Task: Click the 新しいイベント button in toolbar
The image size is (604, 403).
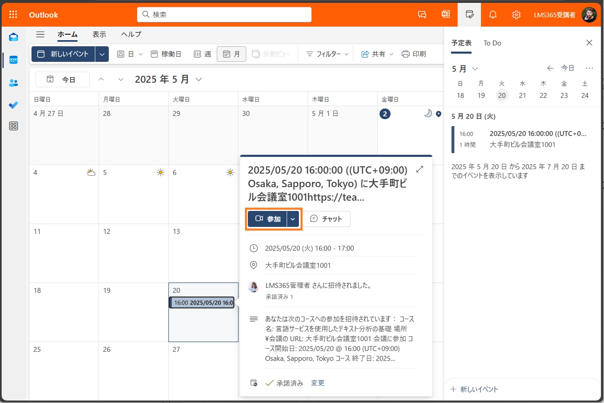Action: [x=63, y=54]
